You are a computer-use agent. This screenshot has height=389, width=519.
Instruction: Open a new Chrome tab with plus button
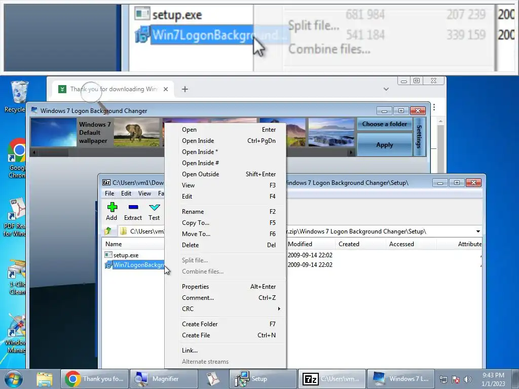tap(185, 89)
